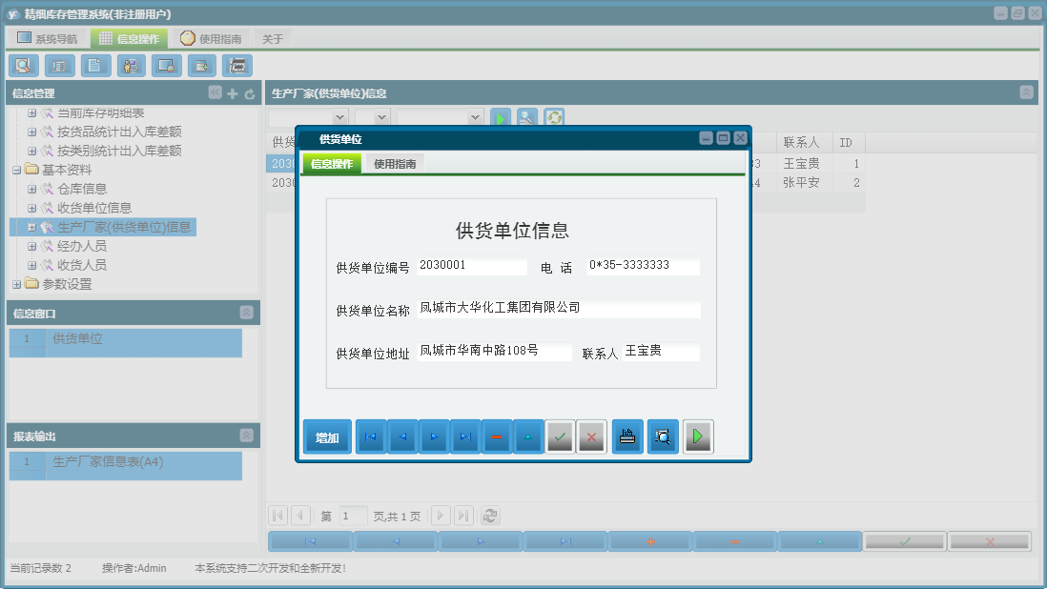This screenshot has height=589, width=1047.
Task: Go to first record in 供货单位 dialog
Action: 371,437
